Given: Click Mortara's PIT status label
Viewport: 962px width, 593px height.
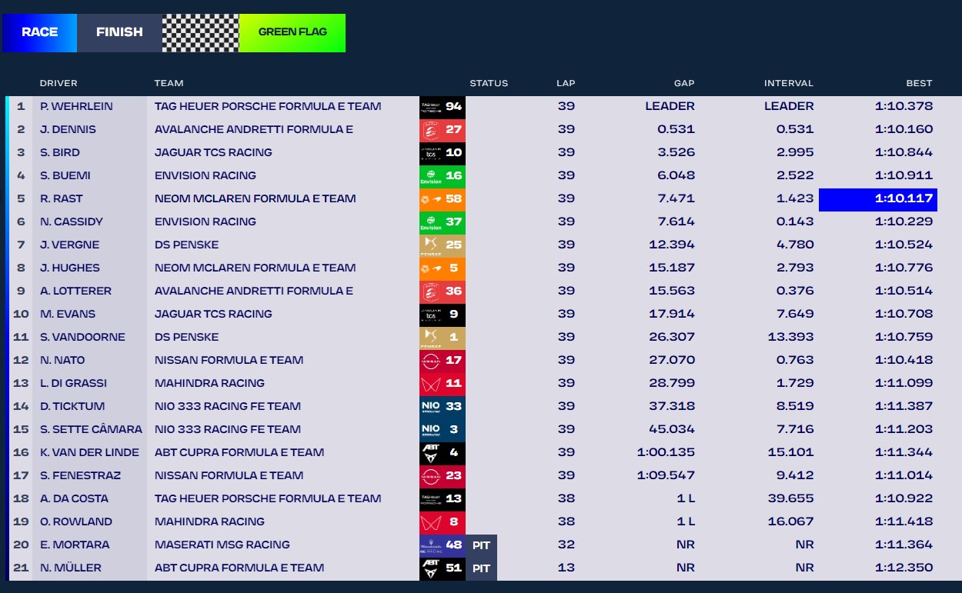Looking at the screenshot, I should tap(482, 545).
